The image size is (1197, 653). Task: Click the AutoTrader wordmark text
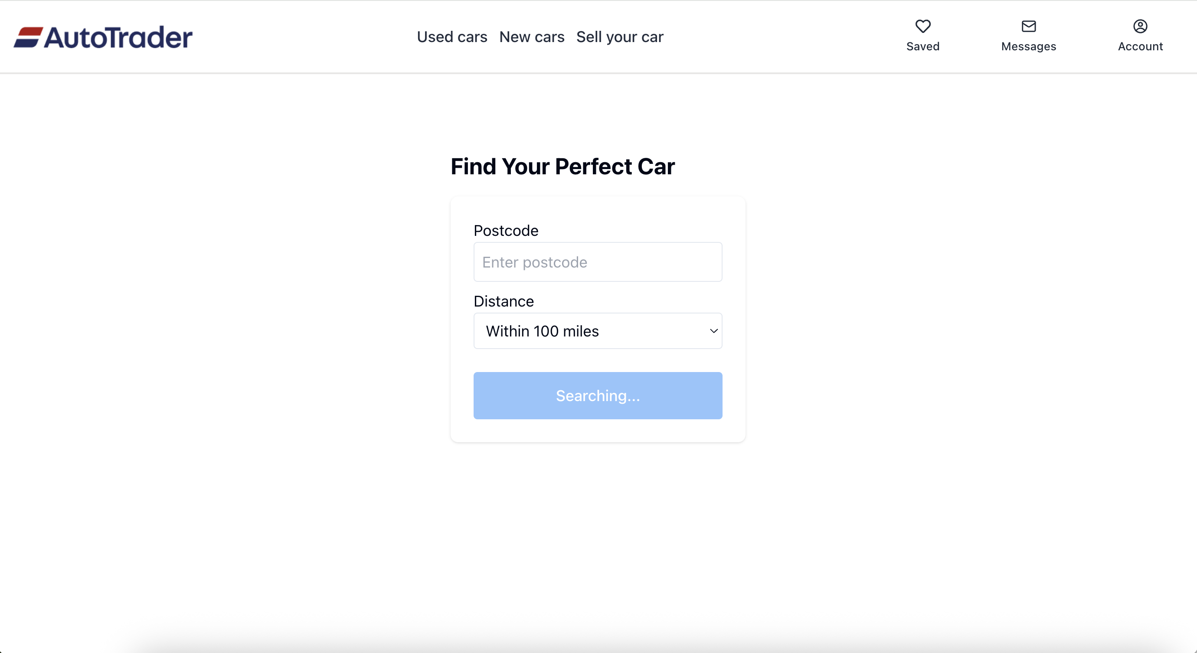118,37
